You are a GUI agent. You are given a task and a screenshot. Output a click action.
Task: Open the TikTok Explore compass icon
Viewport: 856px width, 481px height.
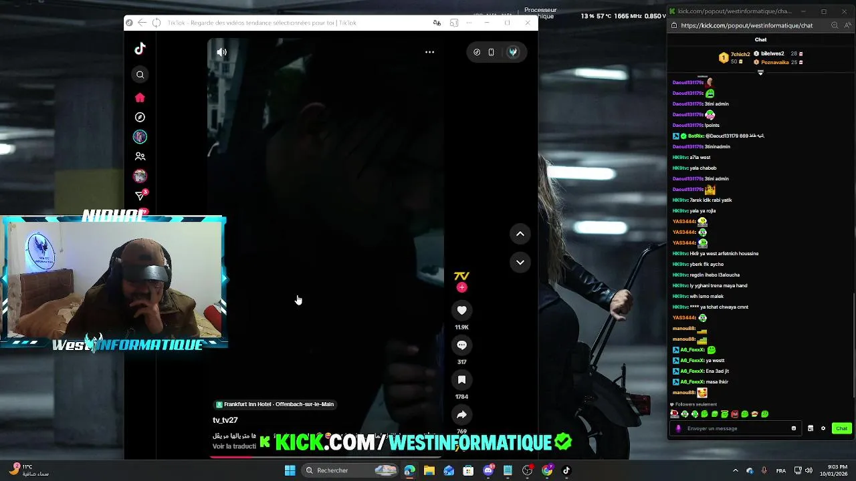(x=140, y=118)
